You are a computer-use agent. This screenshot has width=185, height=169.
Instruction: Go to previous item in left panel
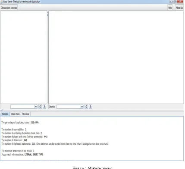[x=40, y=107]
